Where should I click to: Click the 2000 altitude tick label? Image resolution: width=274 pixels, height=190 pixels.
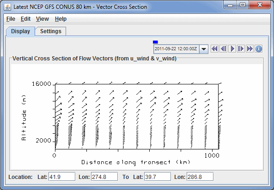[43, 141]
